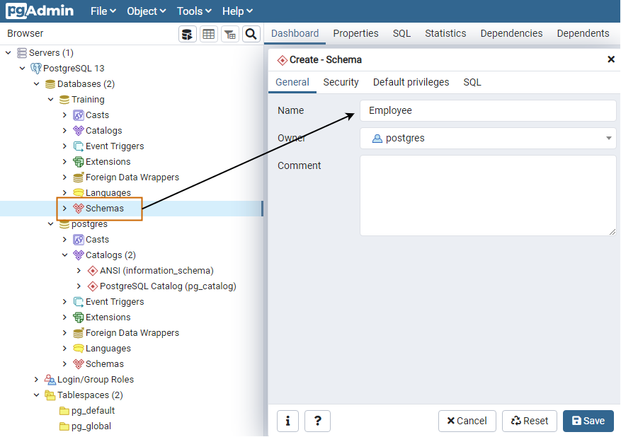
Task: Open the Query Tool from the Browser toolbar
Action: coord(187,33)
